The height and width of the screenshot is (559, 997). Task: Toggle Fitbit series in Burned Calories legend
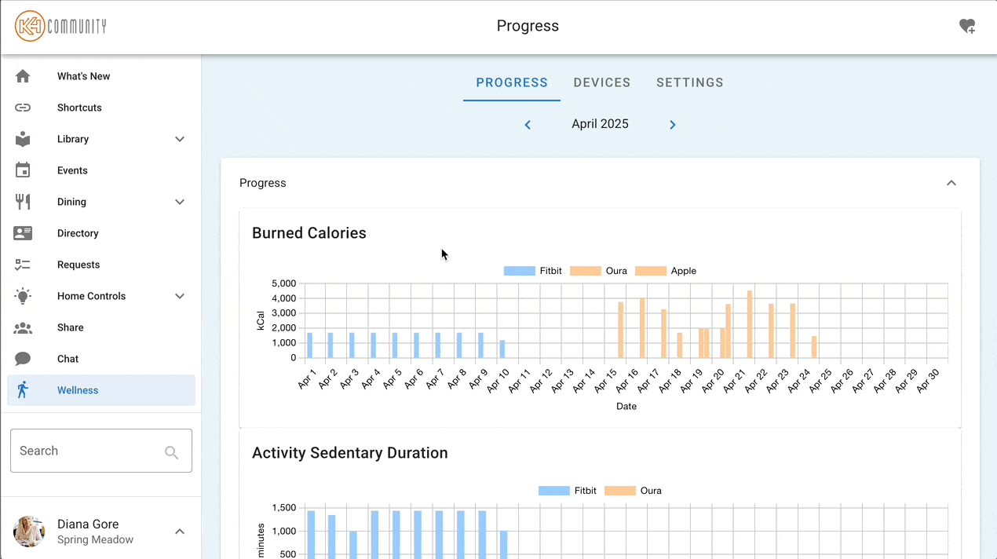pos(533,271)
